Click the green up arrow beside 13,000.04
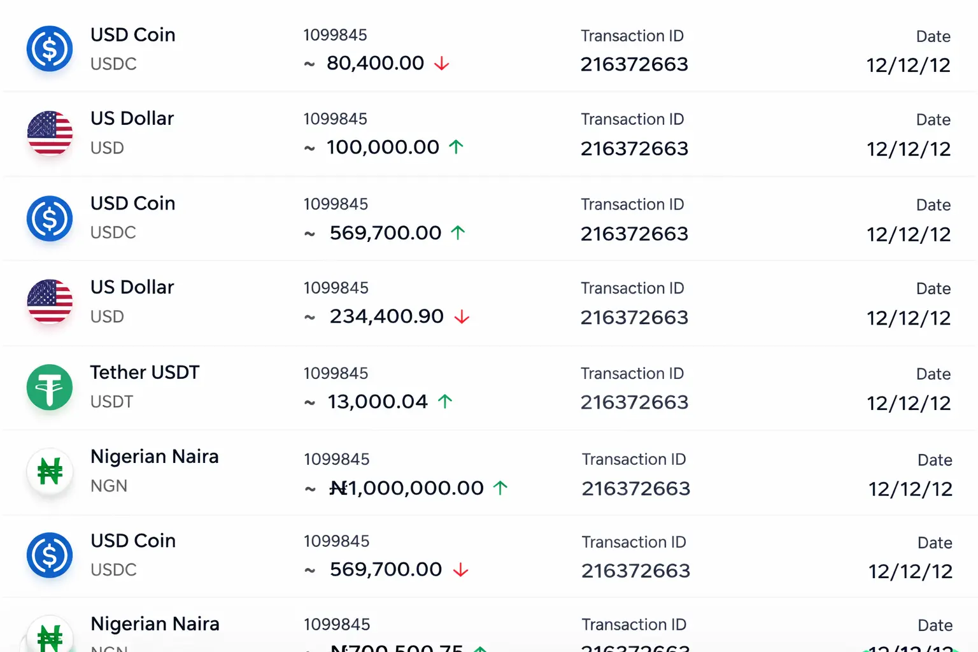The height and width of the screenshot is (652, 978). point(446,401)
